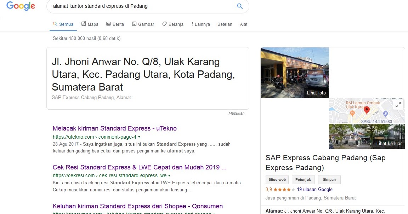Screen dimensions: 408x214
Task: Click the RM Lamun Ombak restaurant marker
Action: [352, 113]
